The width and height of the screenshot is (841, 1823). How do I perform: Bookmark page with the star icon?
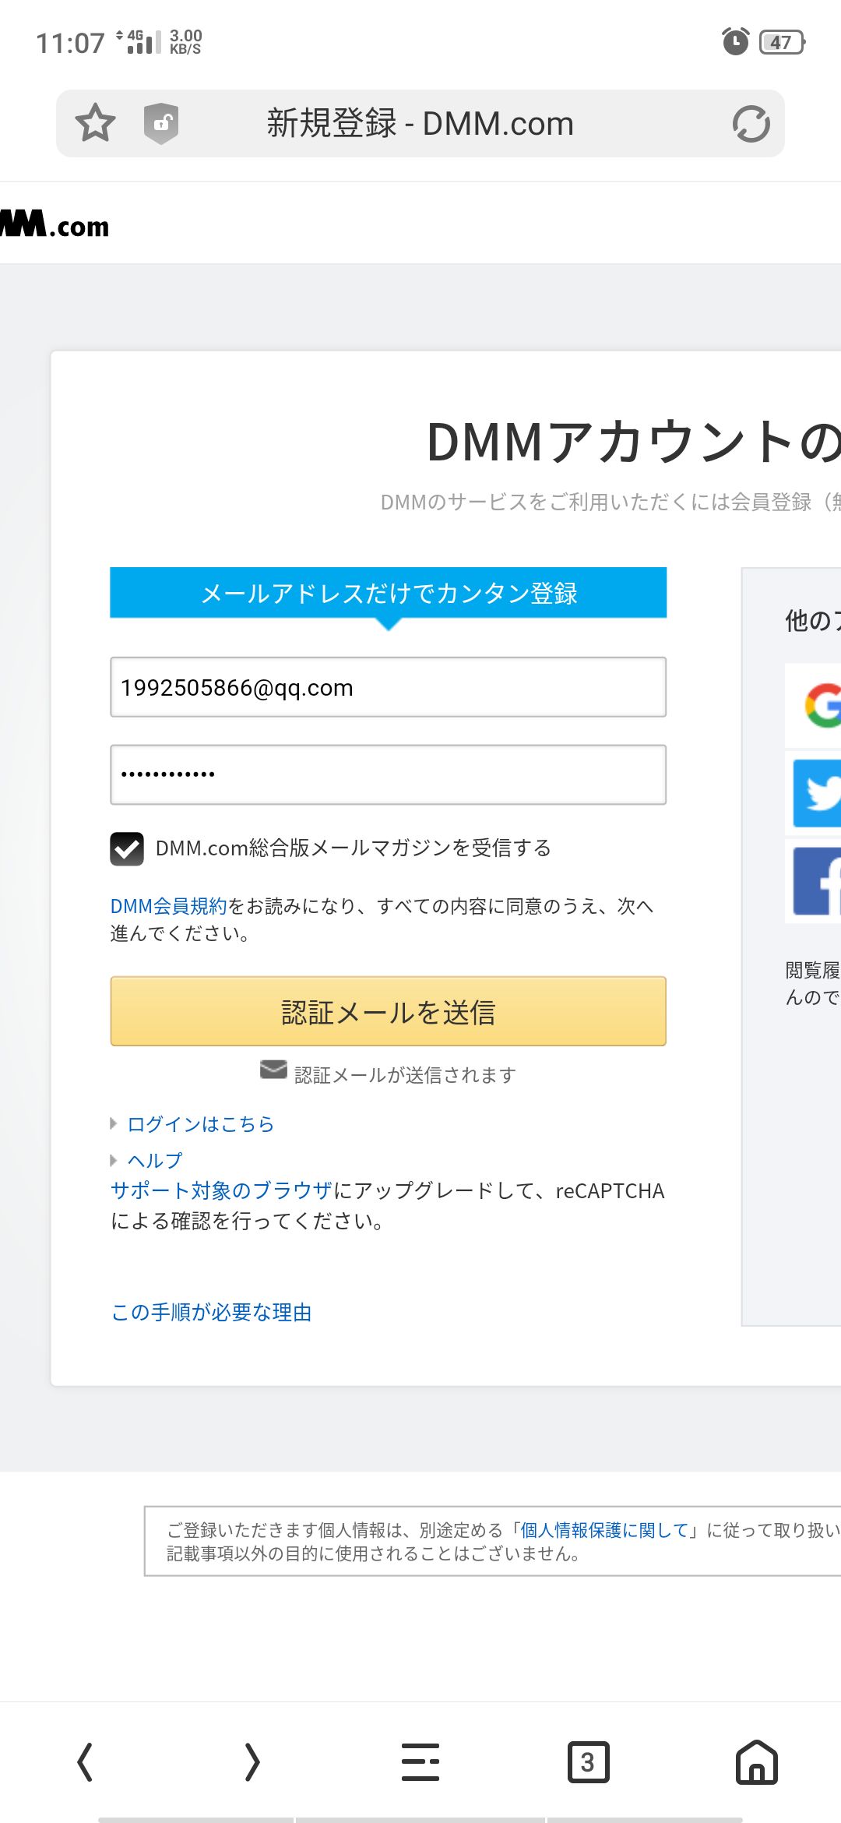[x=95, y=123]
